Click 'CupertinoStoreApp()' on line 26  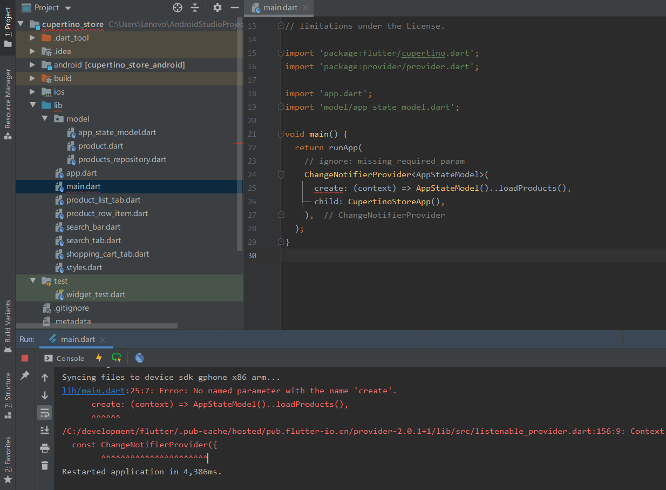click(394, 202)
